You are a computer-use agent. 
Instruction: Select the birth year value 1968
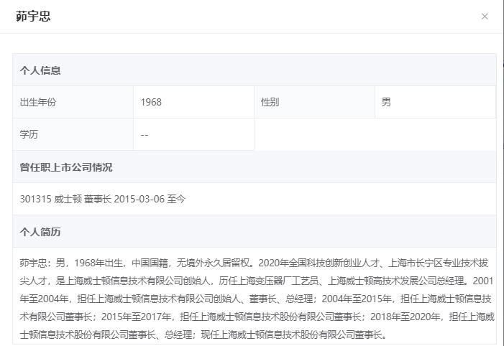(151, 102)
